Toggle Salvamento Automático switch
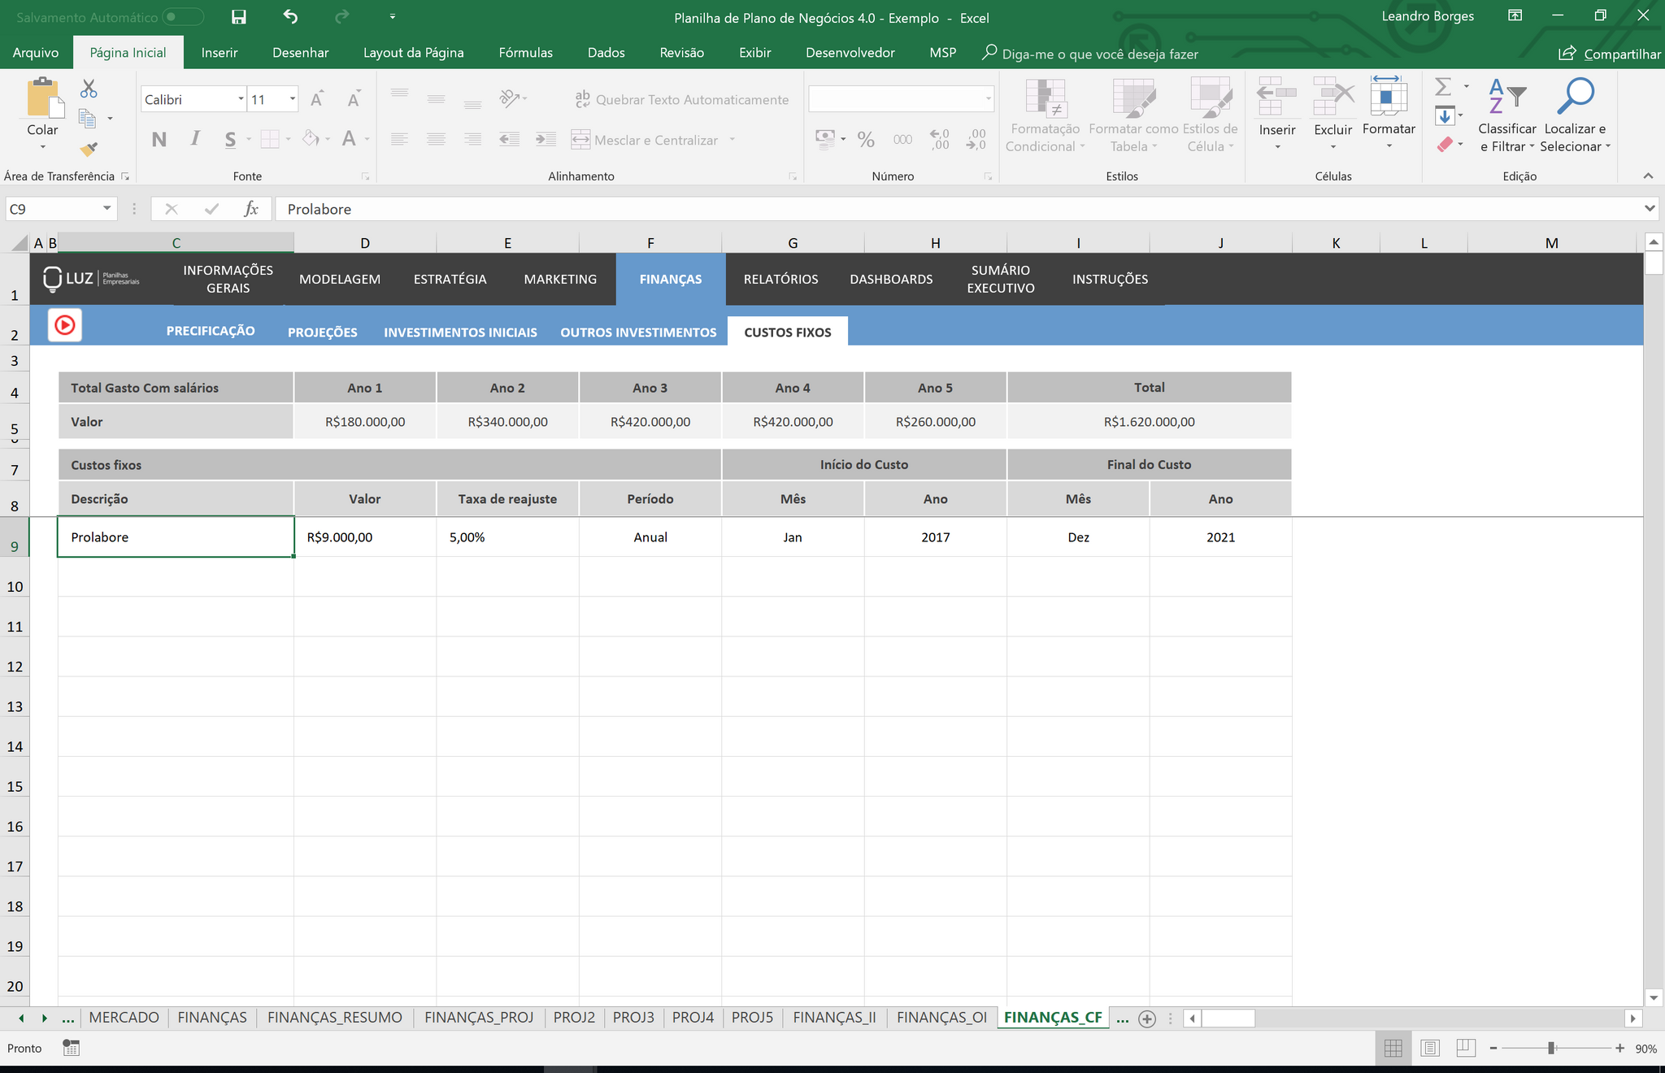This screenshot has height=1073, width=1665. pyautogui.click(x=182, y=17)
